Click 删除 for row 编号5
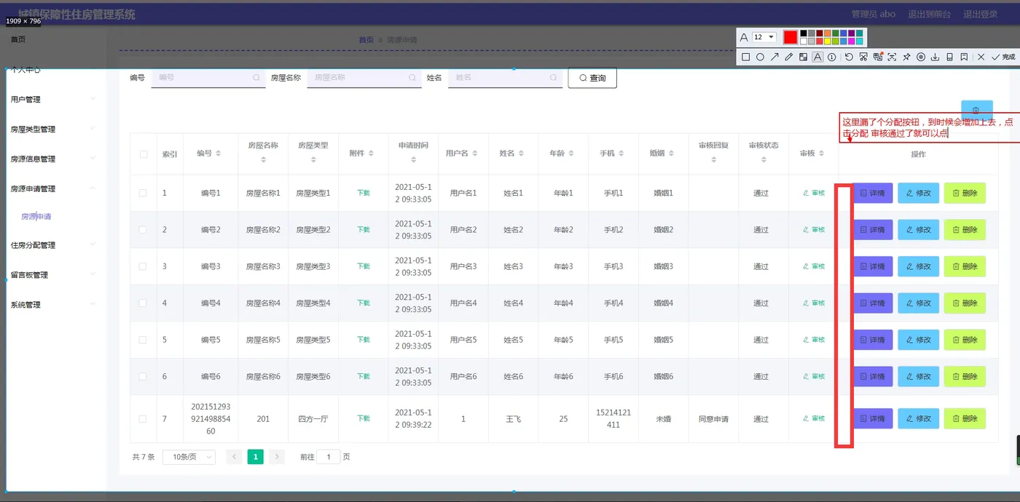 click(x=965, y=340)
